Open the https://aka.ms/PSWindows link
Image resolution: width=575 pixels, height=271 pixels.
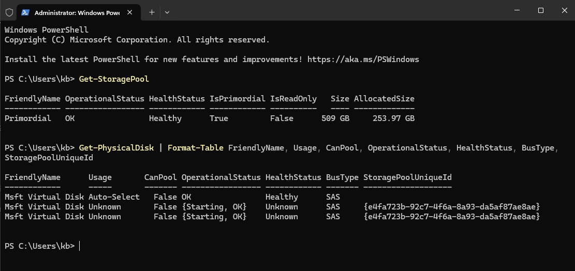coord(363,59)
